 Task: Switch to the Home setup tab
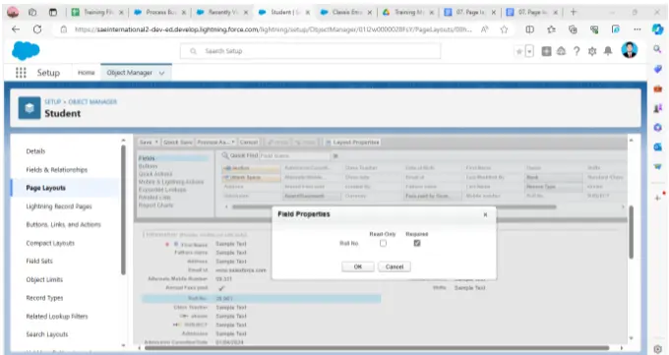pos(87,73)
